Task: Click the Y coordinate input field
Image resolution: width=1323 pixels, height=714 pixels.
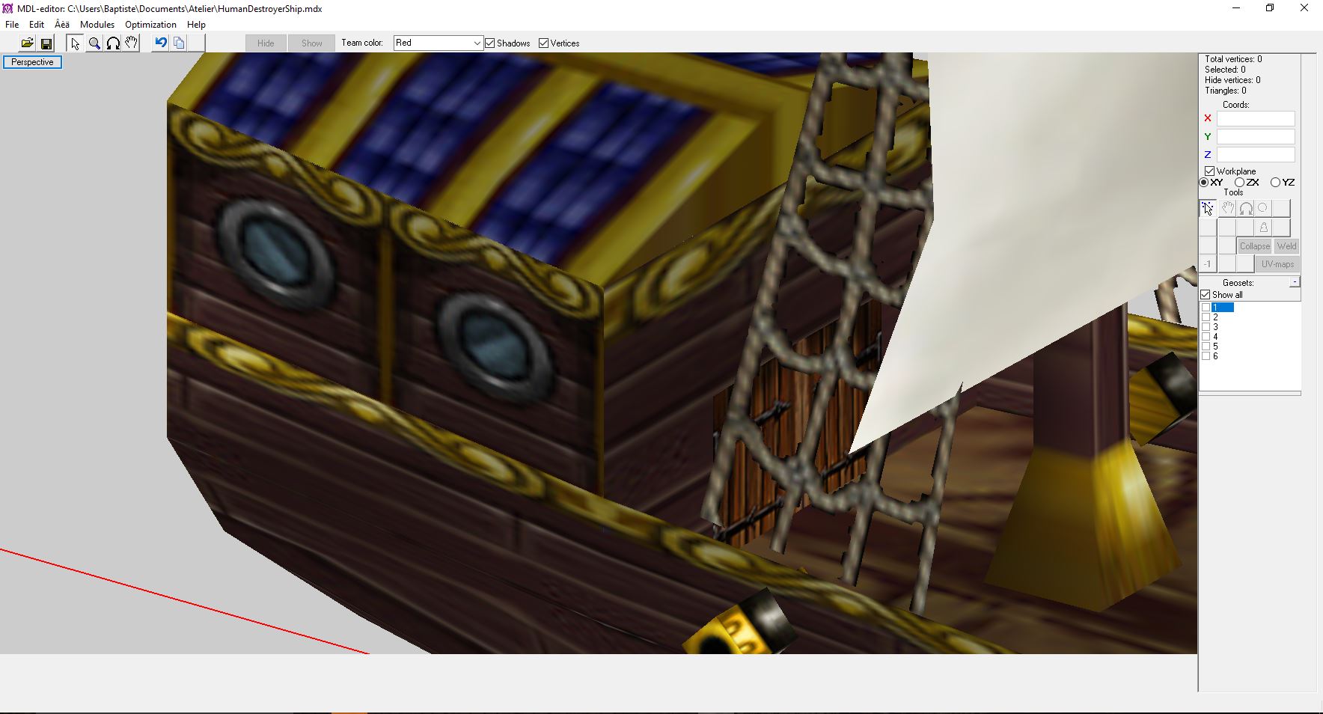Action: tap(1256, 136)
